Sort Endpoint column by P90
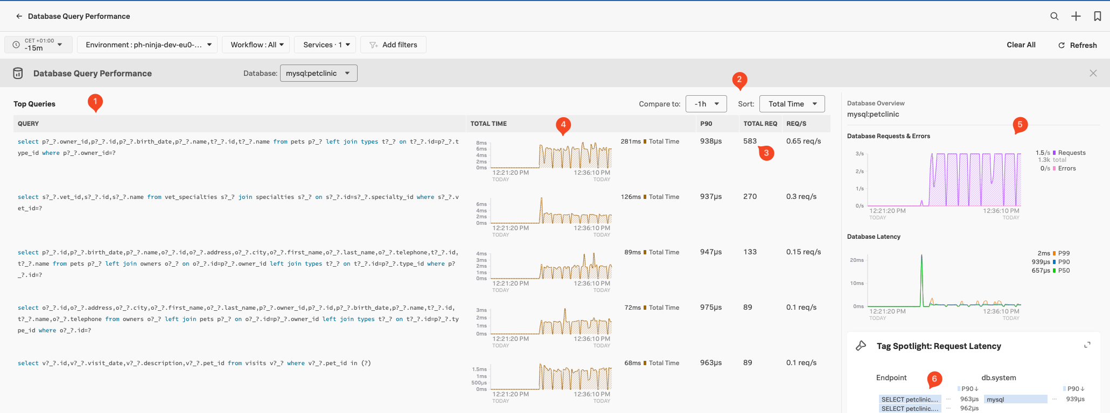The width and height of the screenshot is (1110, 413). tap(969, 389)
